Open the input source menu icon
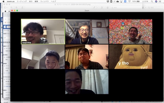164x103 pixels. tap(125, 1)
